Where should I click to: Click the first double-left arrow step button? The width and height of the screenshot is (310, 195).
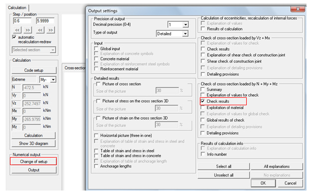click(17, 30)
